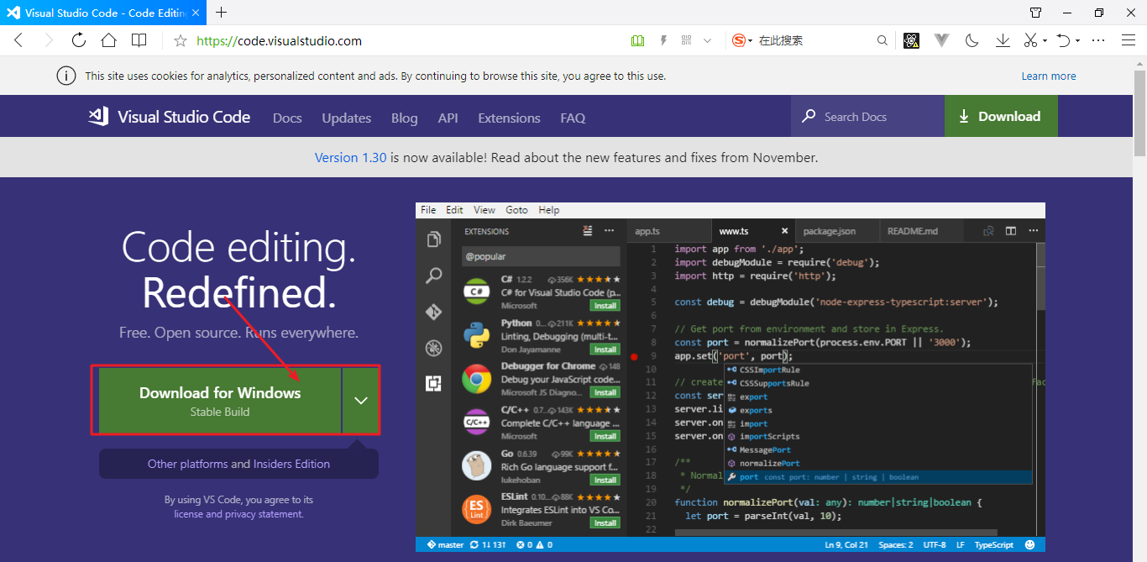1147x562 pixels.
Task: Open the green reading mode icon
Action: pos(637,40)
